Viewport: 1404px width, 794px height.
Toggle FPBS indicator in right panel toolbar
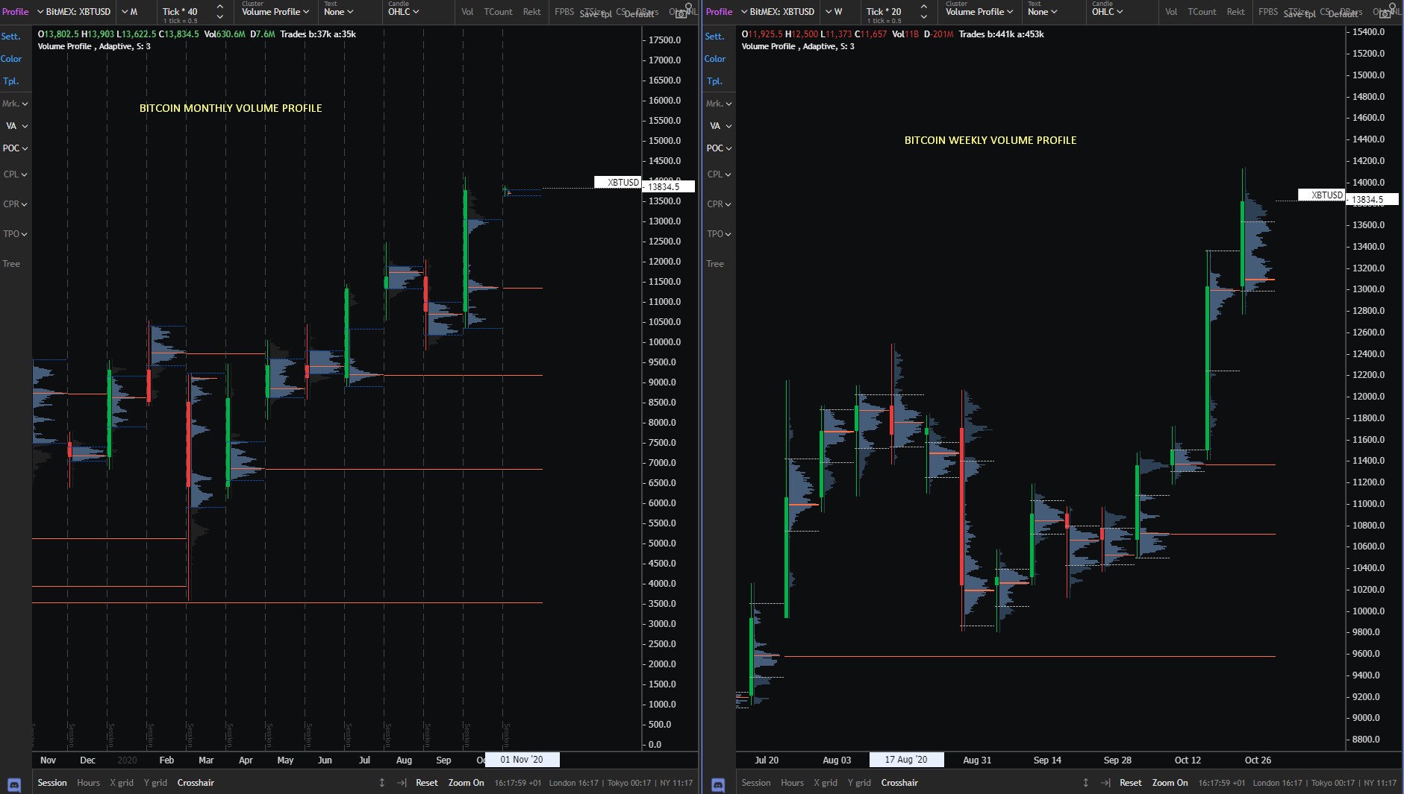click(x=1268, y=12)
